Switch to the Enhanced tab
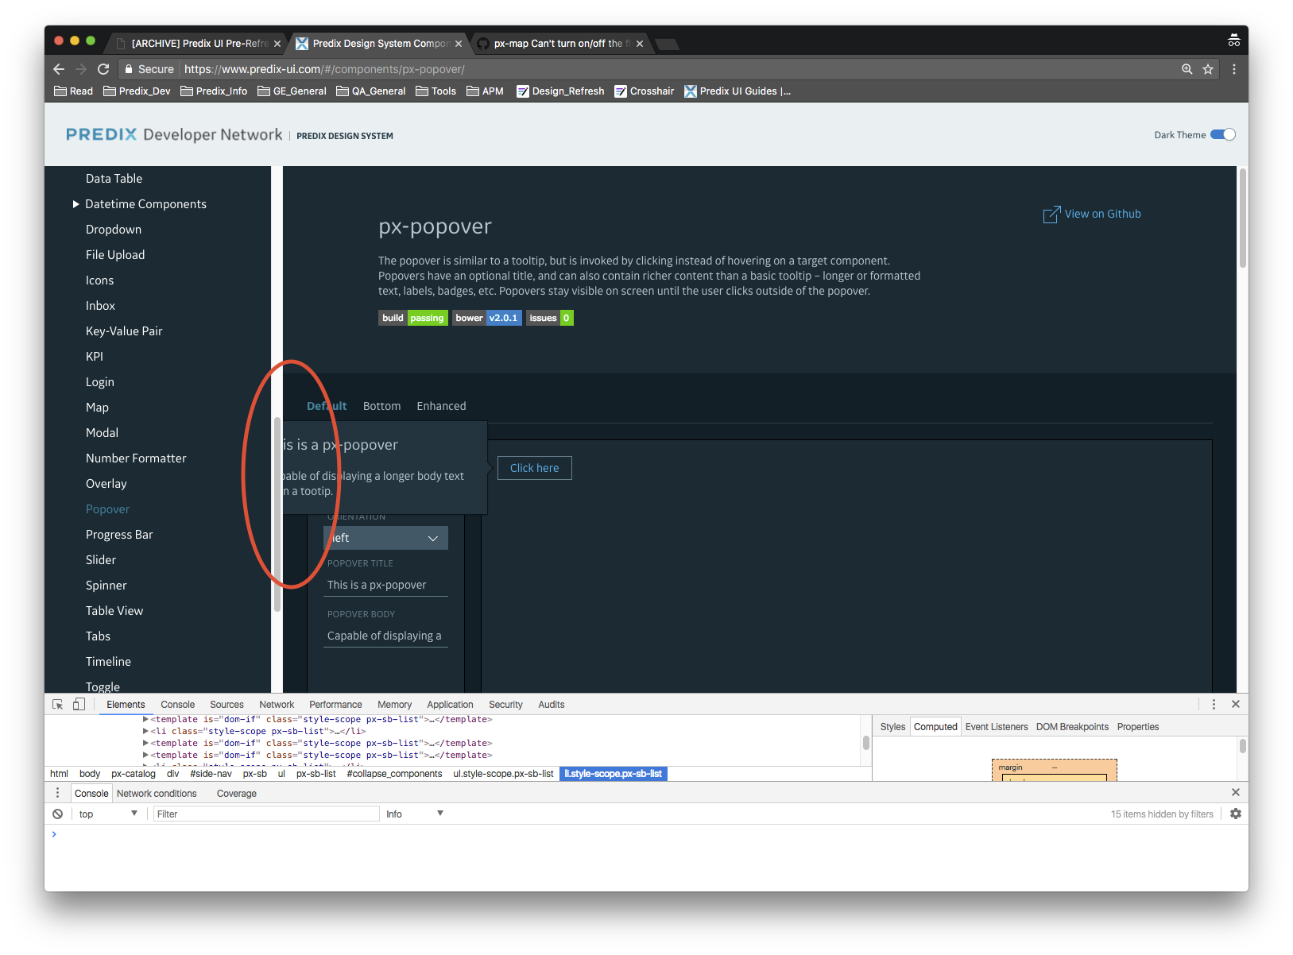The image size is (1293, 955). 441,406
